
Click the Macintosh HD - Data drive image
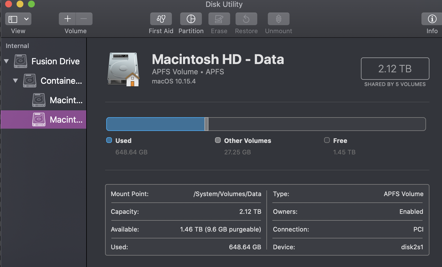point(123,69)
